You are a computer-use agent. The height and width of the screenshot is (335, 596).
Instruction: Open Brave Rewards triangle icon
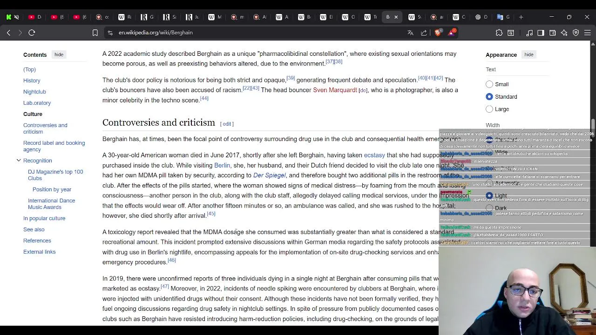pos(452,33)
